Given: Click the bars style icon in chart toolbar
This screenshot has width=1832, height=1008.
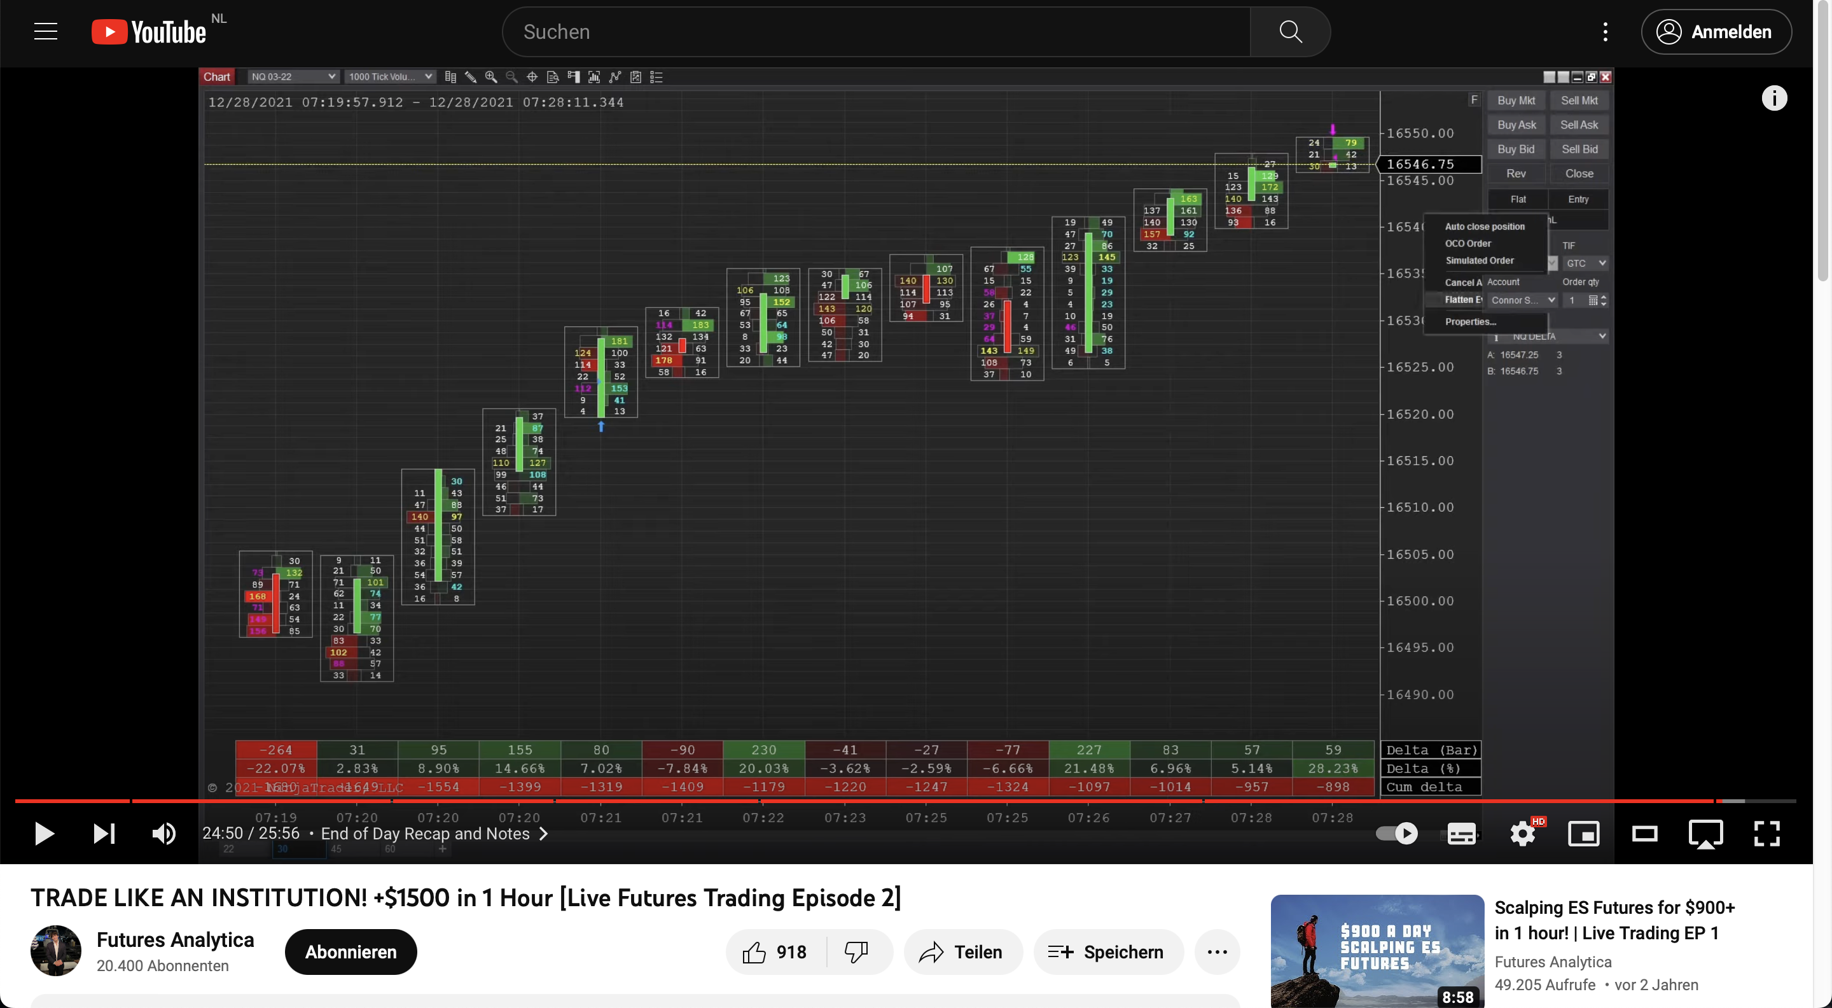Looking at the screenshot, I should coord(450,77).
